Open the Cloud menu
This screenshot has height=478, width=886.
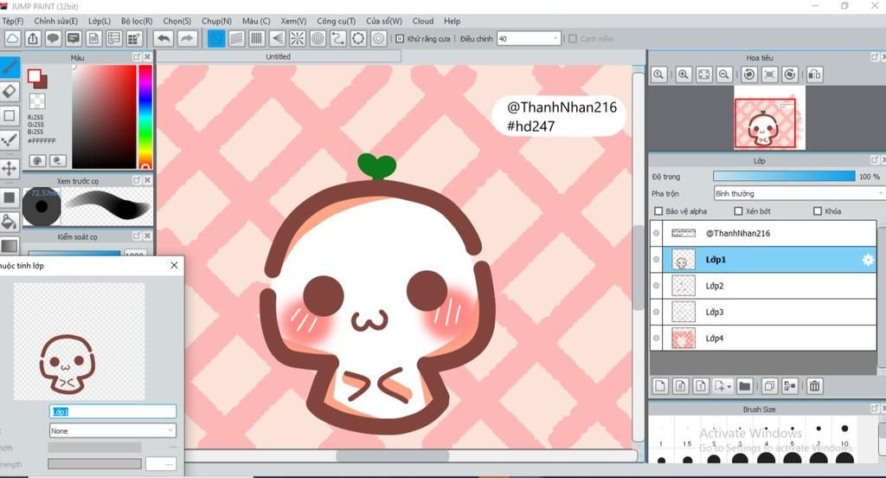422,21
